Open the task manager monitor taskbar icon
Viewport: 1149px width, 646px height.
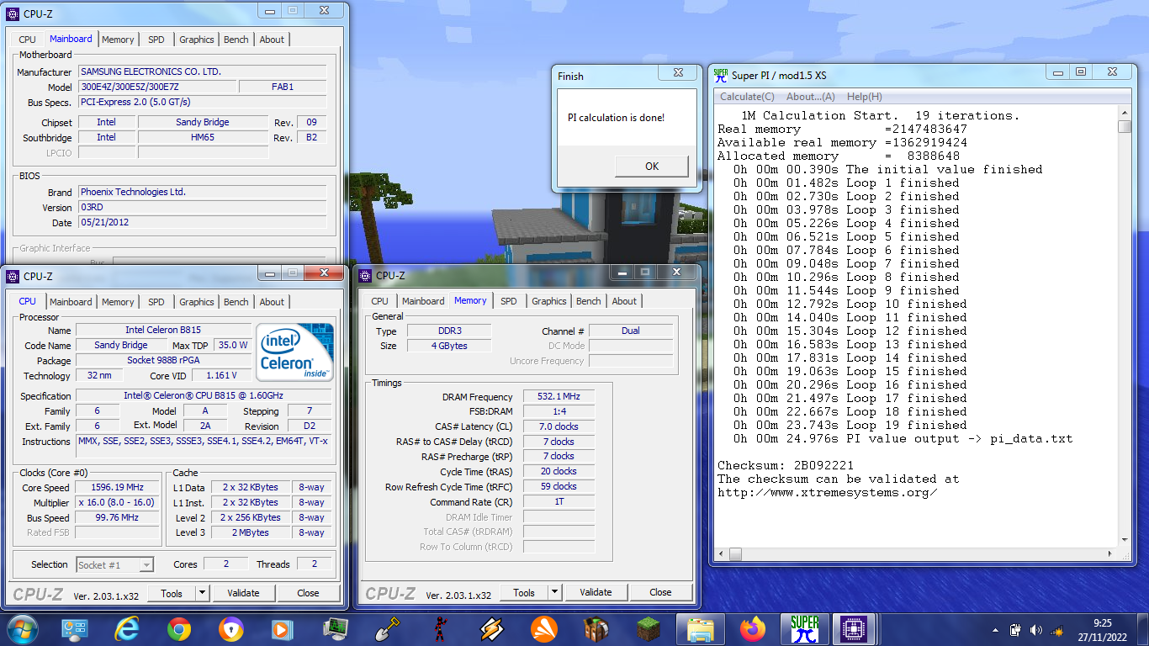point(336,628)
